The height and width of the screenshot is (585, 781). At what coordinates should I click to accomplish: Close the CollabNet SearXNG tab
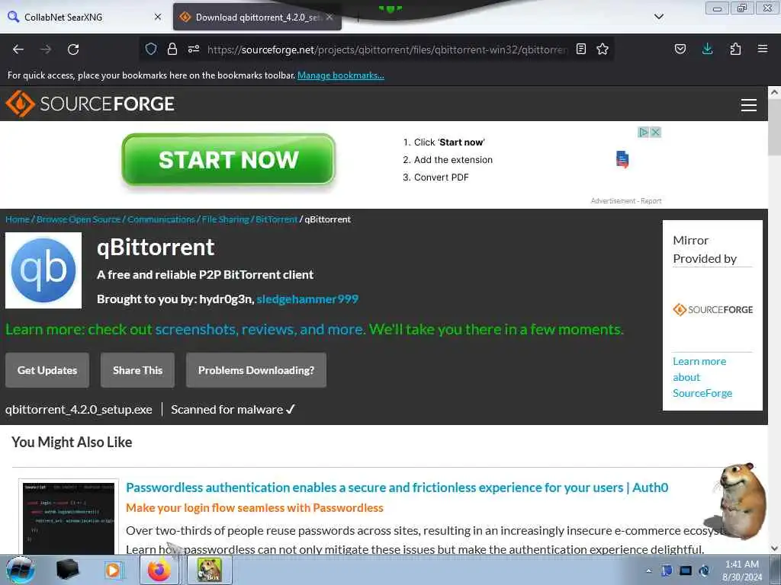[x=158, y=17]
